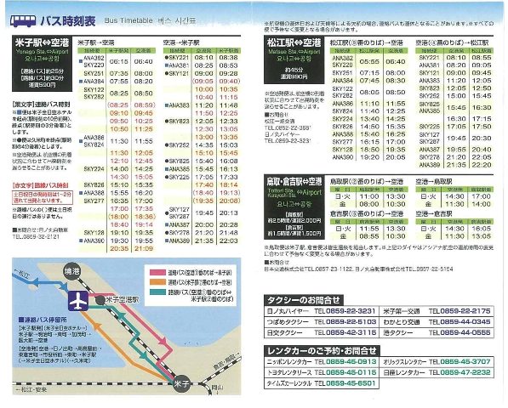Click the orange legend color swatch
This screenshot has width=508, height=408.
coord(157,282)
